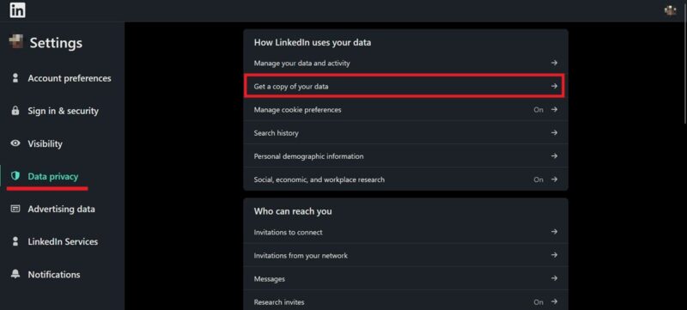Click the Advertising data newspaper icon
Screen dimensions: 687x310
pos(15,209)
